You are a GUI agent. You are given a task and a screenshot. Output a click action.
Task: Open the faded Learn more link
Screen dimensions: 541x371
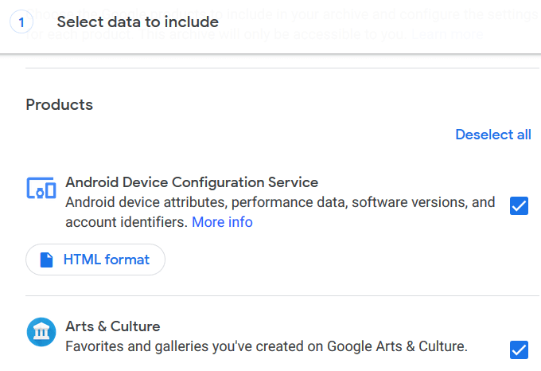[x=448, y=36]
